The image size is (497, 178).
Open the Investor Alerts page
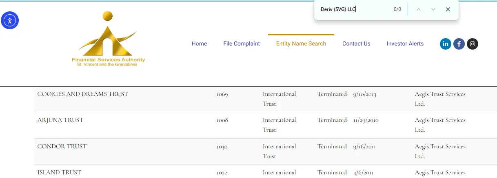405,43
